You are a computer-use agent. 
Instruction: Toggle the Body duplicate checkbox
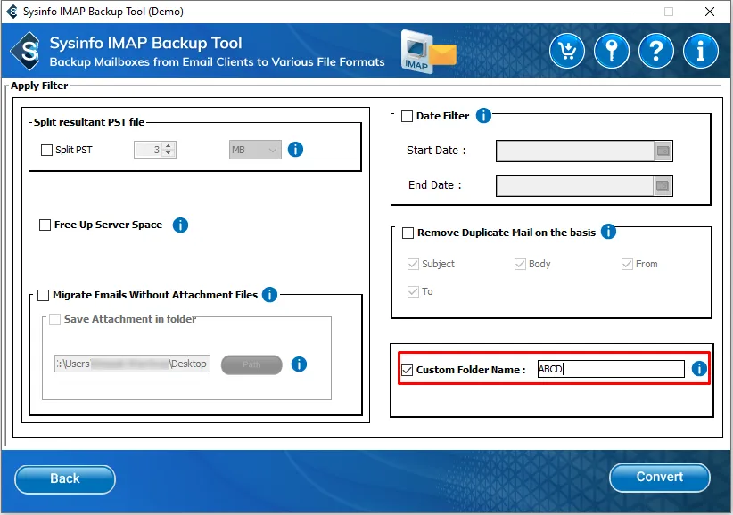tap(520, 265)
